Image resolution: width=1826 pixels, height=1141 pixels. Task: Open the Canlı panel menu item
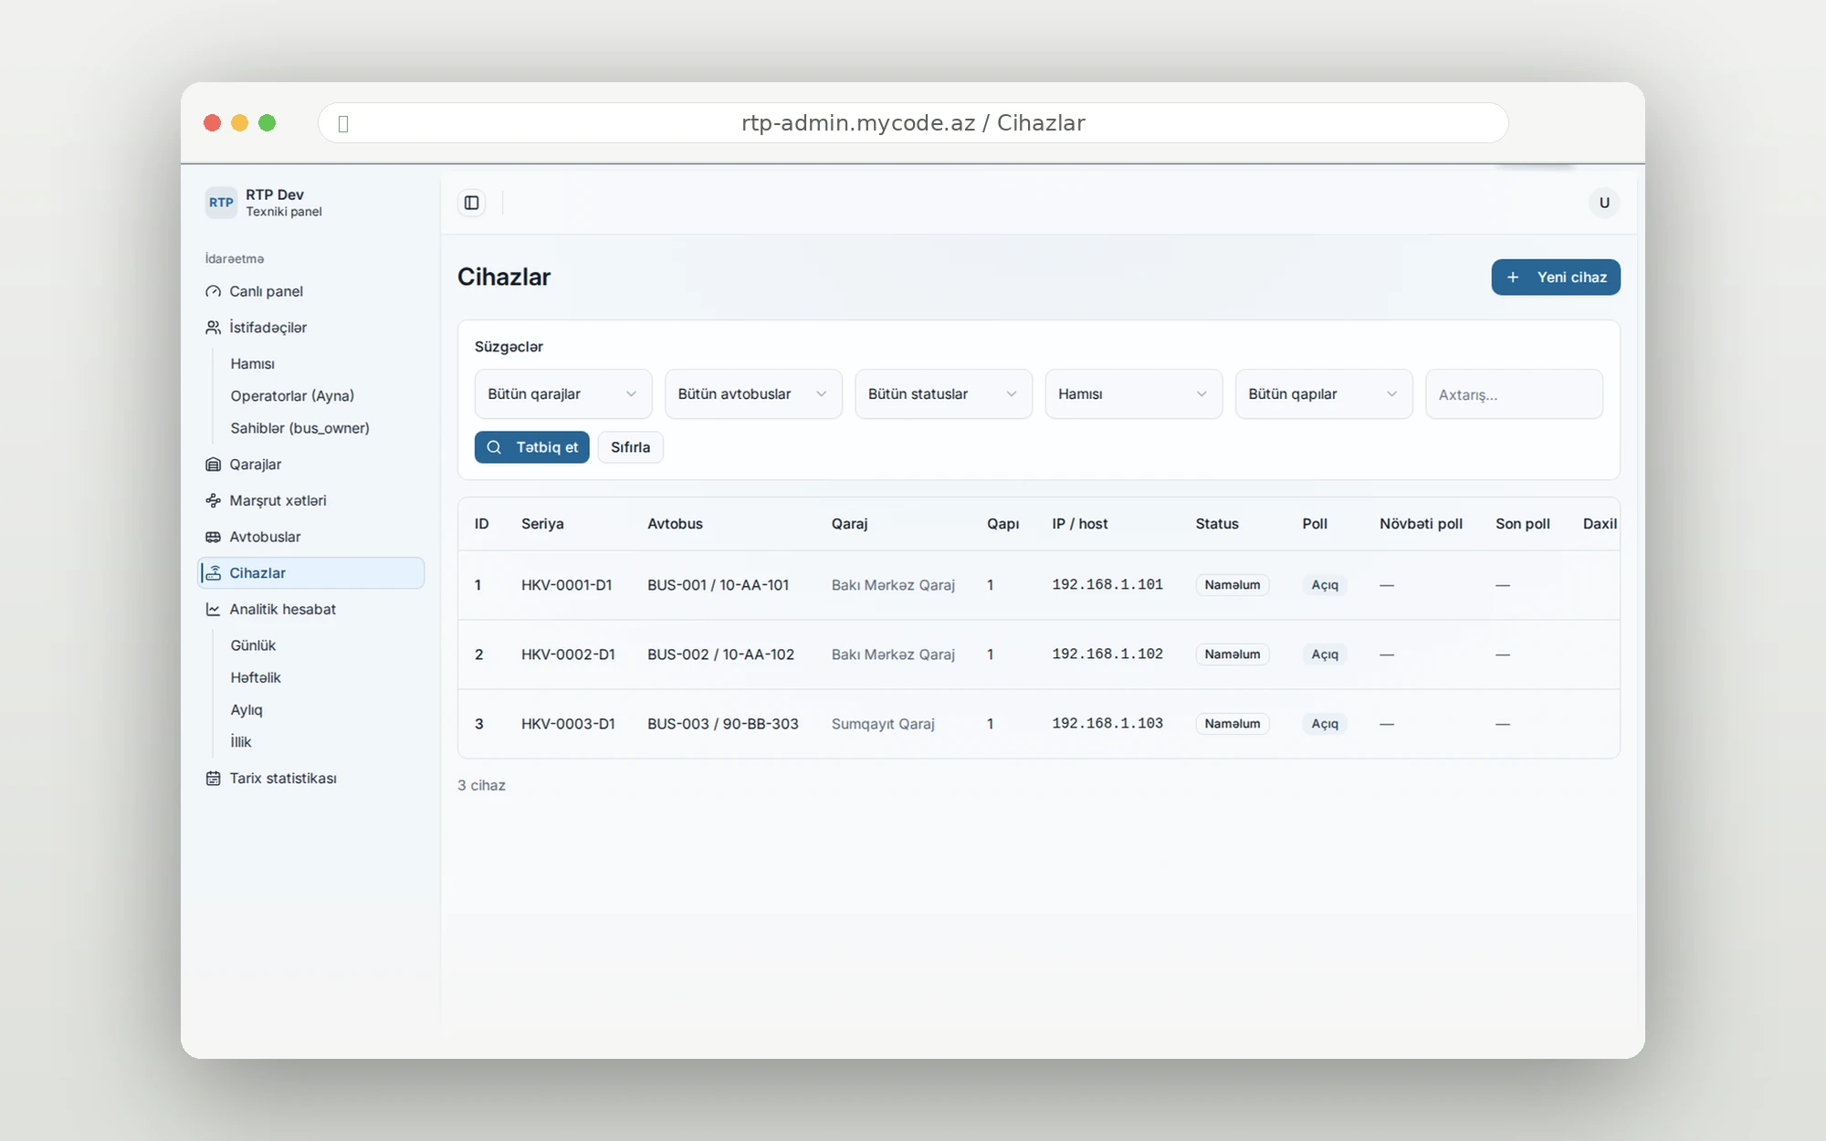[x=311, y=291]
